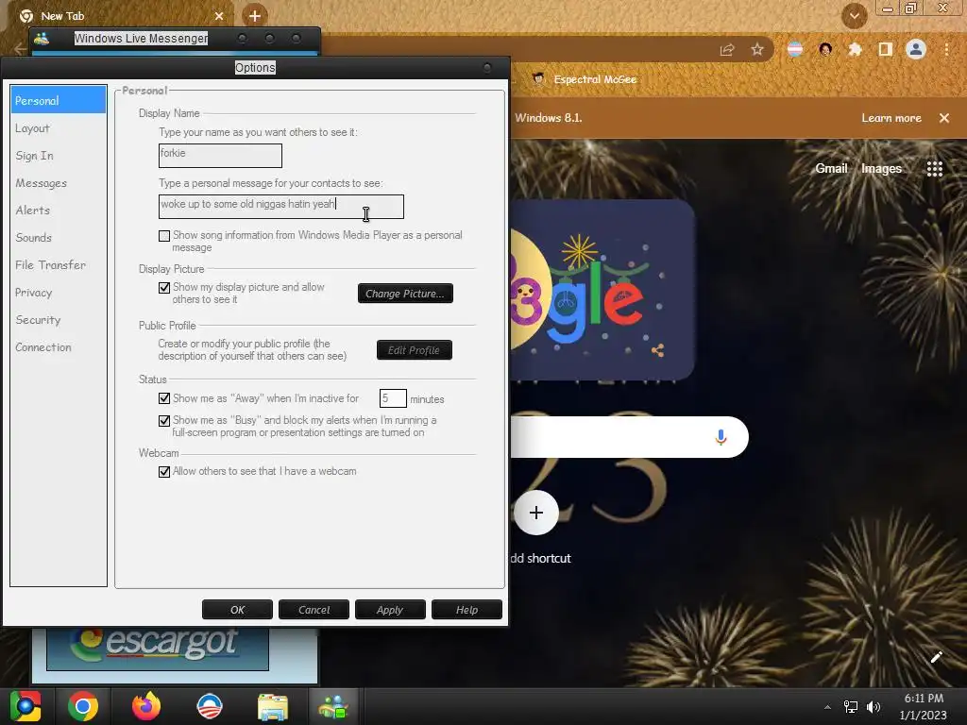The image size is (967, 725).
Task: Click the Windows Live Messenger title icon
Action: [42, 38]
